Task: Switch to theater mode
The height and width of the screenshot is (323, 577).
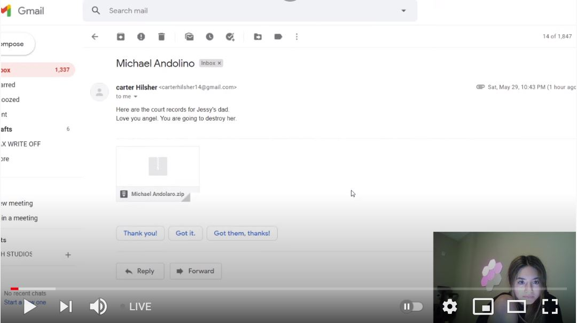Action: (x=516, y=306)
